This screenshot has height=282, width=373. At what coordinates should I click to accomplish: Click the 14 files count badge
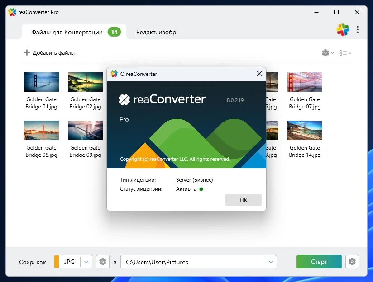tap(114, 32)
